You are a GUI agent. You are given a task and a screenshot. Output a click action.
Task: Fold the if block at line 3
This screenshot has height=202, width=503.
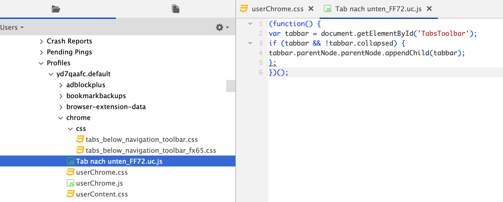coord(250,43)
